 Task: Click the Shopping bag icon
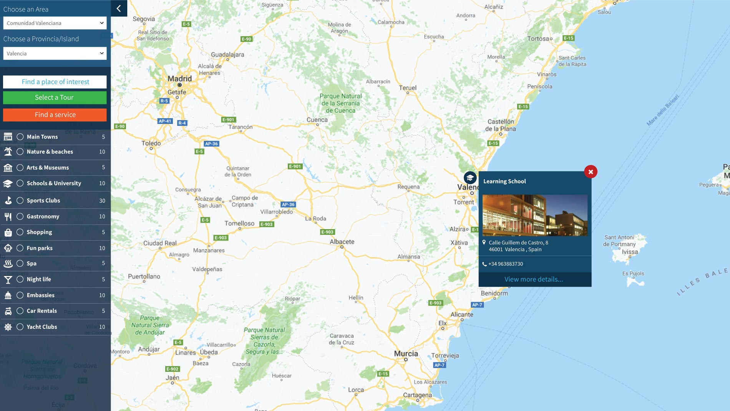pos(8,233)
